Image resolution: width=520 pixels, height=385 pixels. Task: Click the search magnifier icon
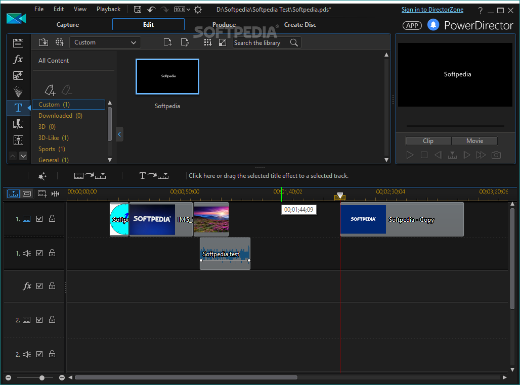click(x=294, y=42)
